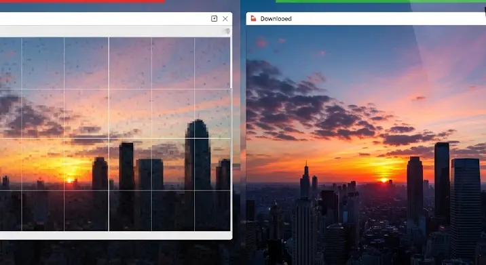Click the maximize icon in left window
This screenshot has height=265, width=486.
click(214, 18)
